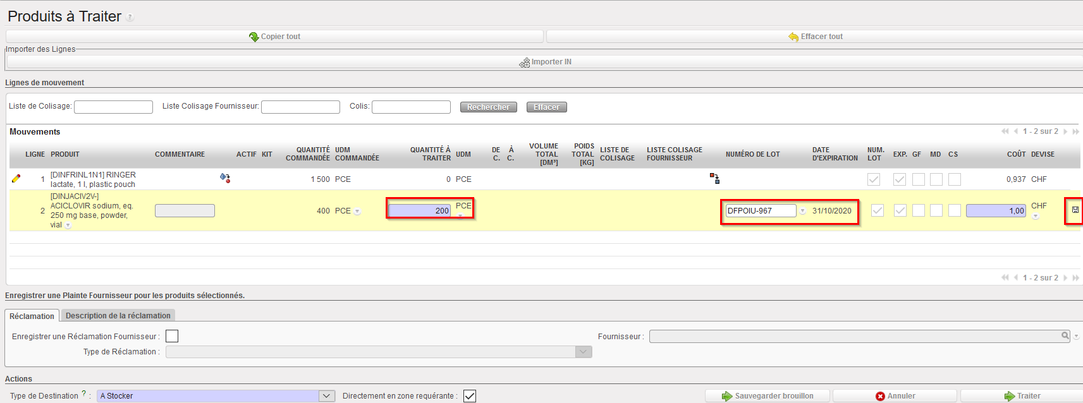Open the Type de Destination dropdown
Screen dimensions: 1083x403
(x=326, y=396)
